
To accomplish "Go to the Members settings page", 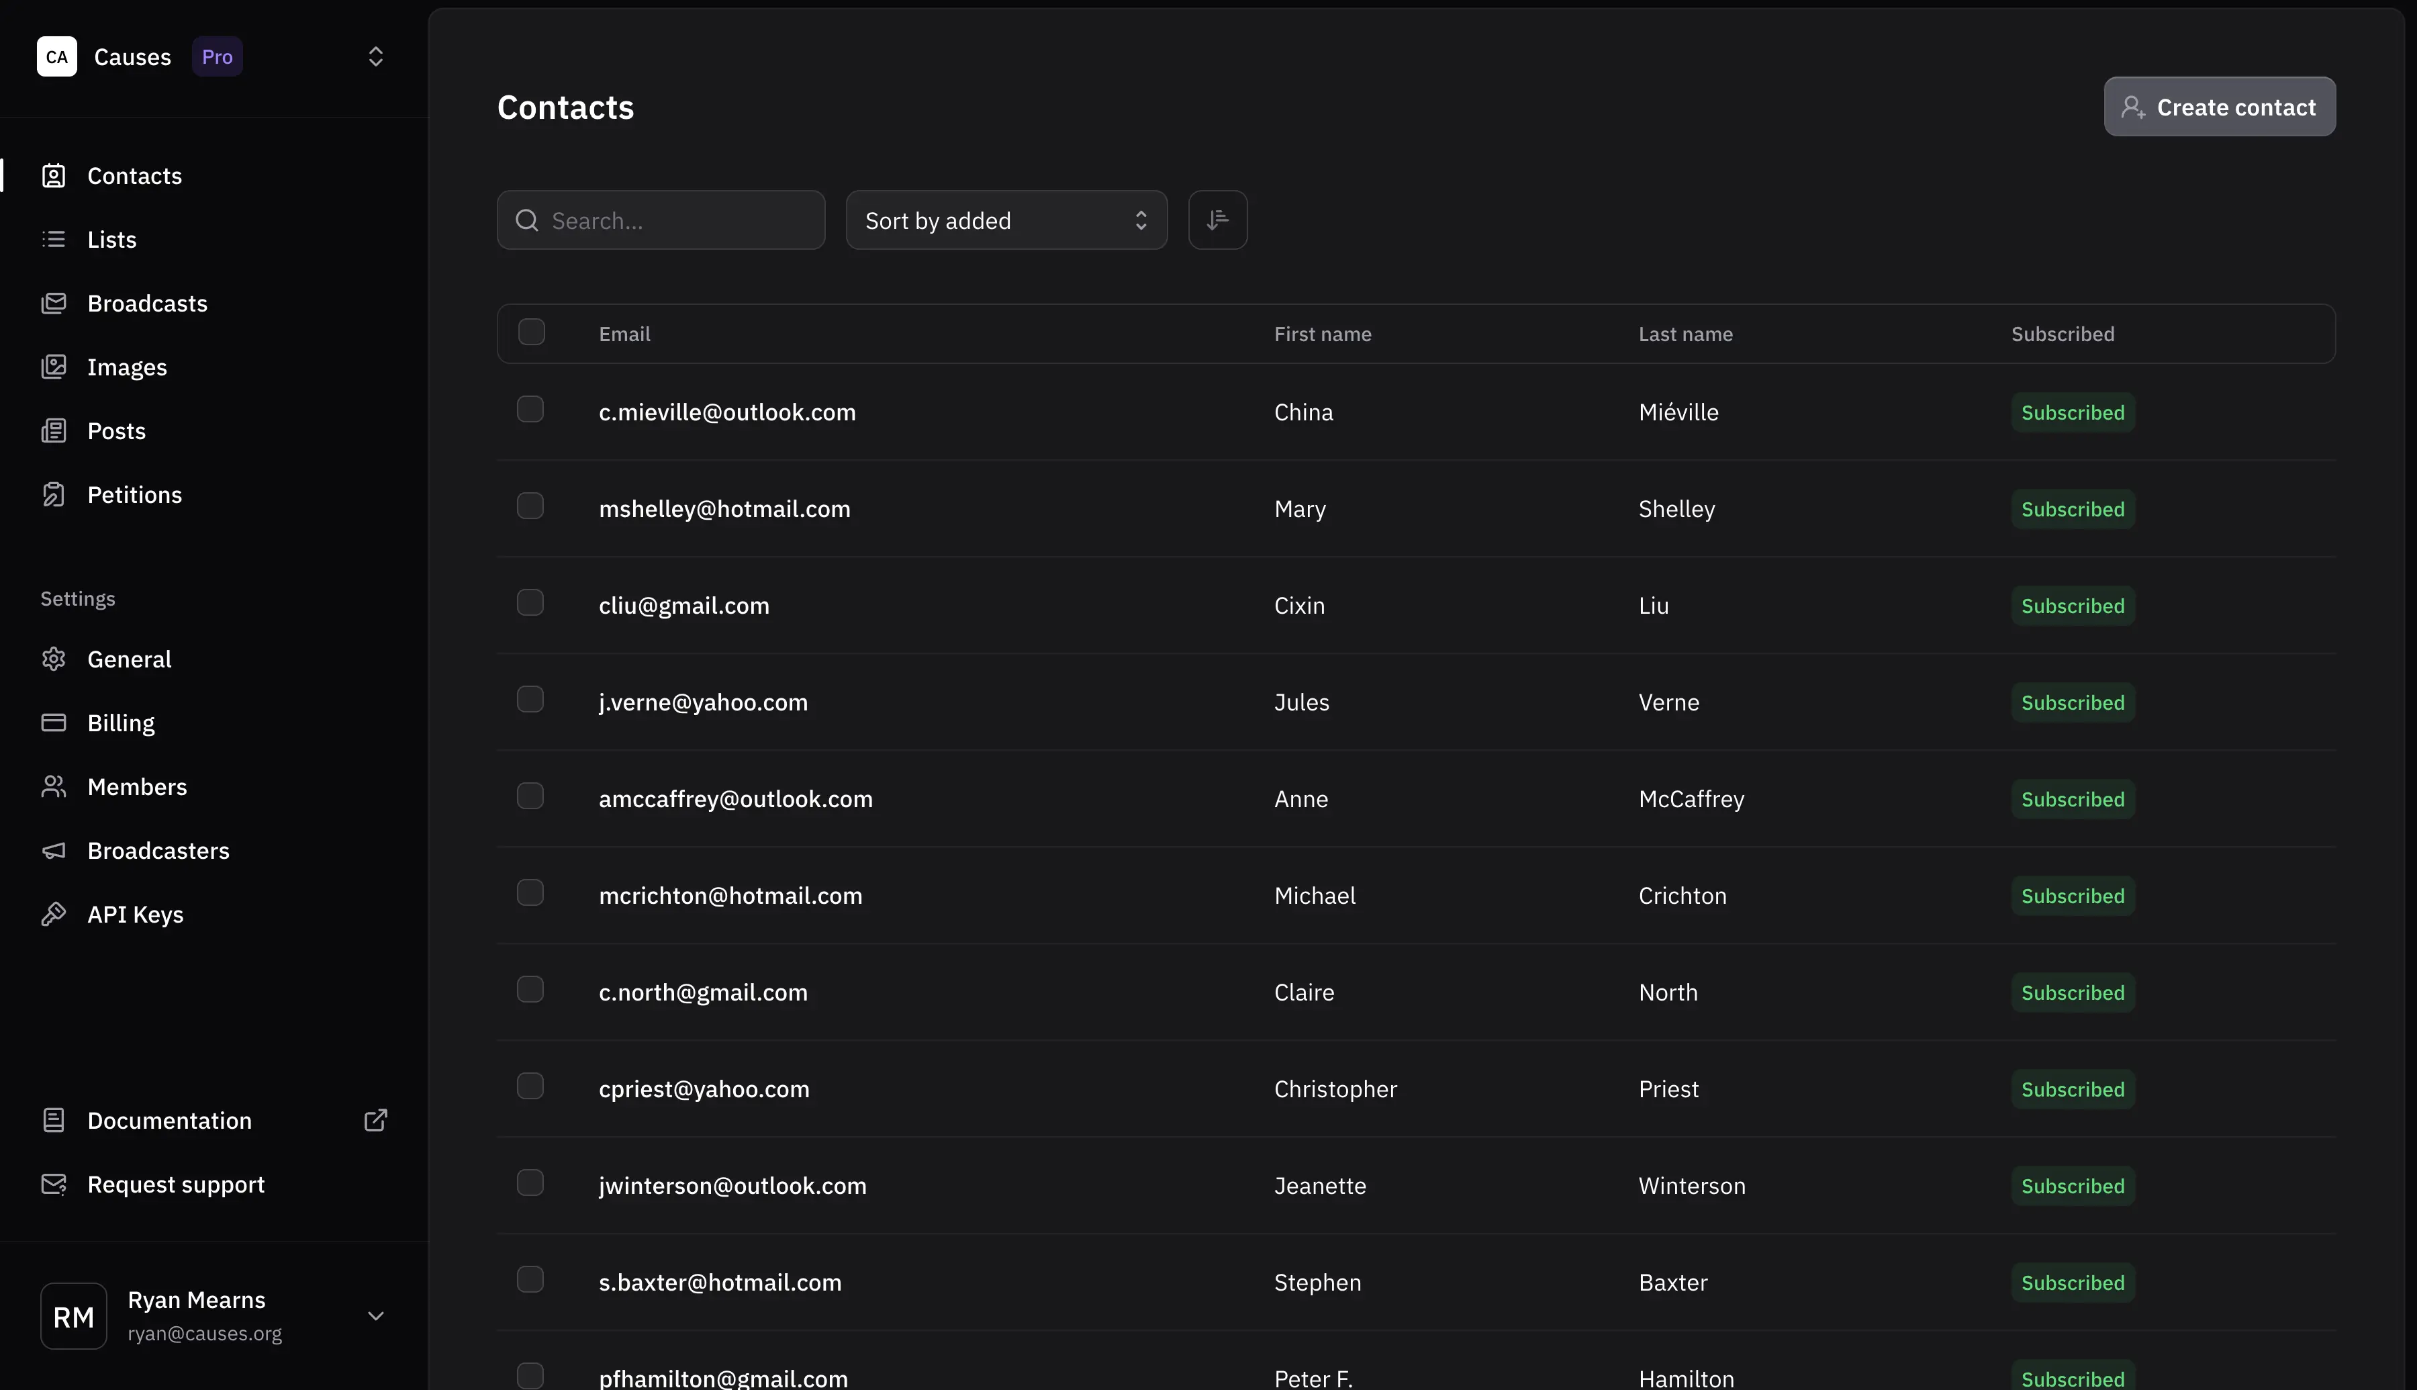I will click(138, 786).
